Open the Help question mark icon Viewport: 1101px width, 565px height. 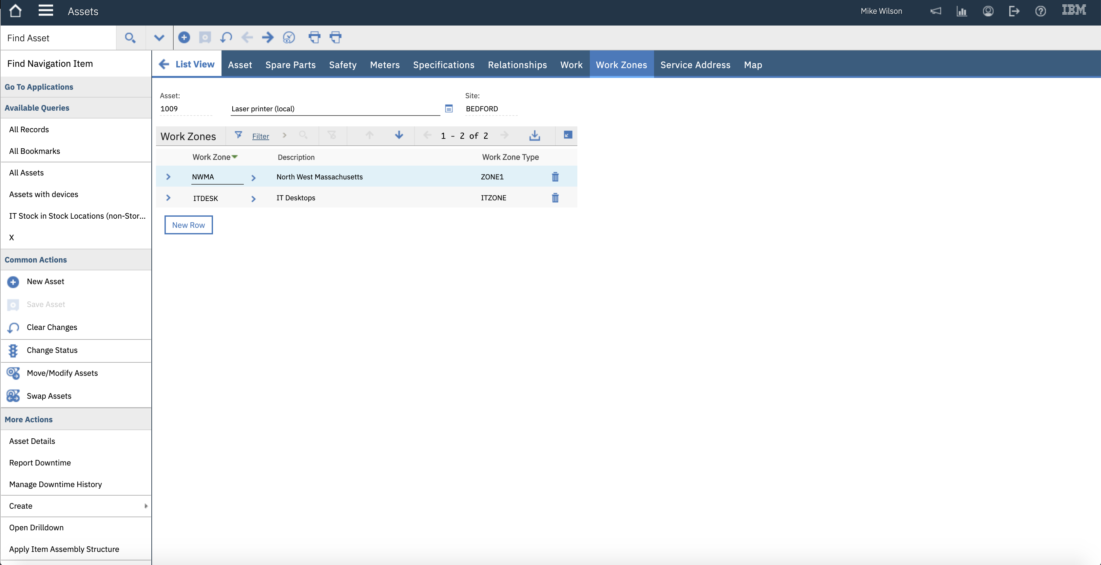click(1040, 11)
